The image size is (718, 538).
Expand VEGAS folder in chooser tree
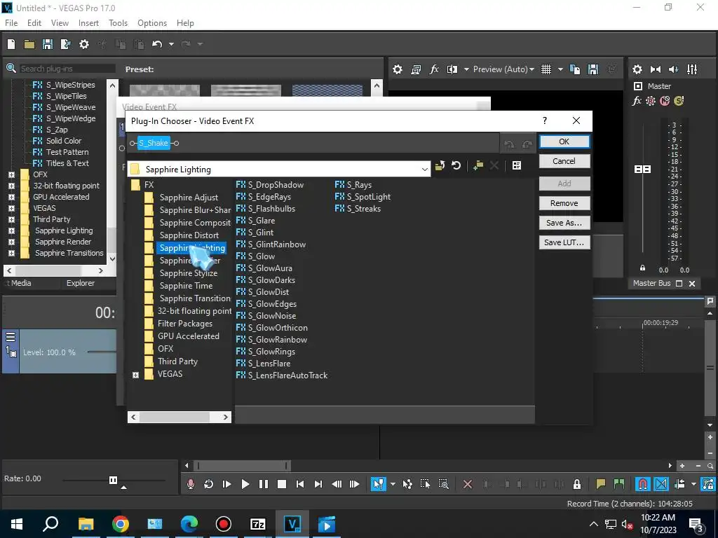(135, 375)
